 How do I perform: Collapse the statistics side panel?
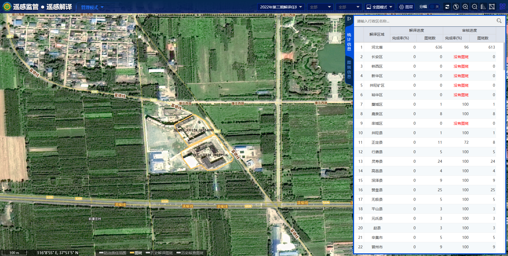(x=349, y=19)
